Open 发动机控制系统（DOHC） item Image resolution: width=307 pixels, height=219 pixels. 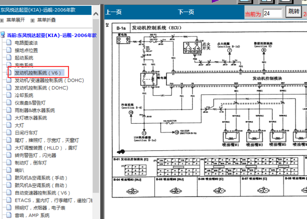tap(41, 88)
